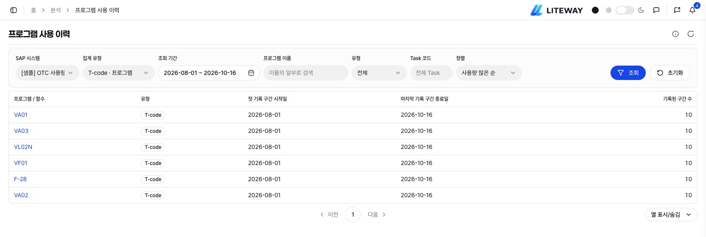Click the black circle color theme icon

click(x=595, y=10)
